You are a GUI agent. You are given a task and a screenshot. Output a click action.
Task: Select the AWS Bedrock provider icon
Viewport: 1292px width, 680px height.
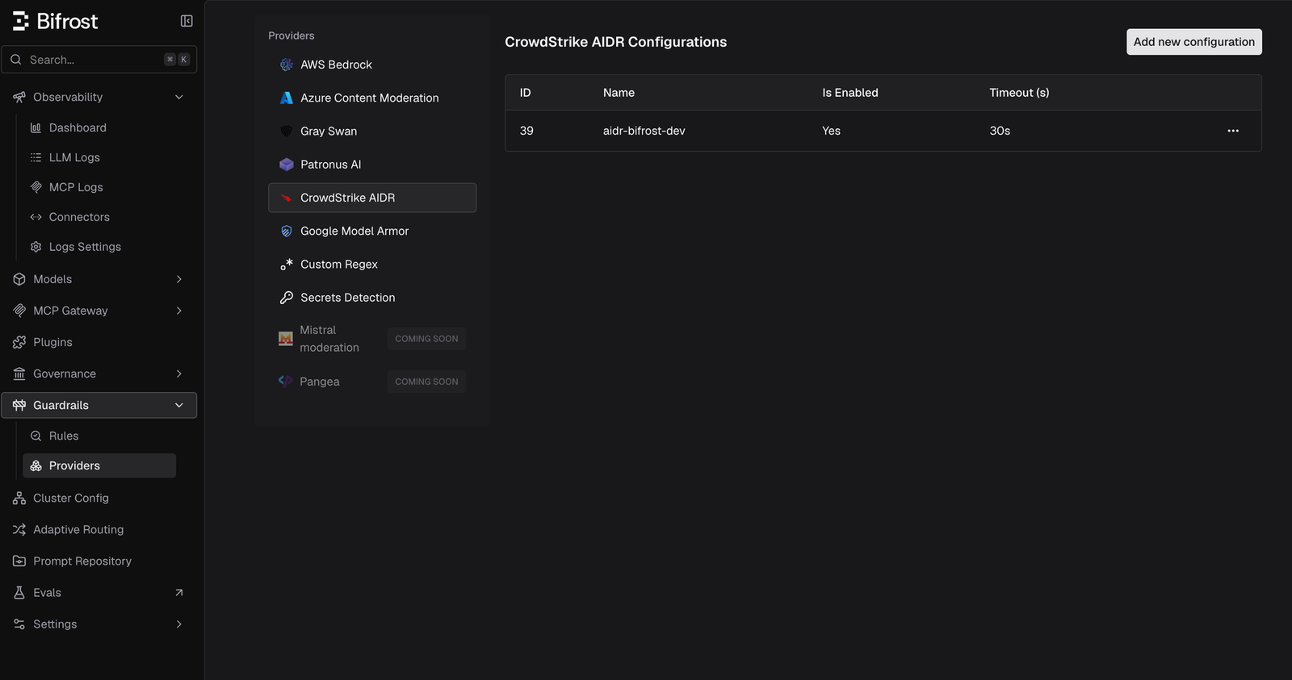point(286,65)
